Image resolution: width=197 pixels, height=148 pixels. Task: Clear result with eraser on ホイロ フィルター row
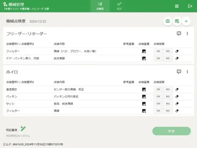[x=177, y=111]
